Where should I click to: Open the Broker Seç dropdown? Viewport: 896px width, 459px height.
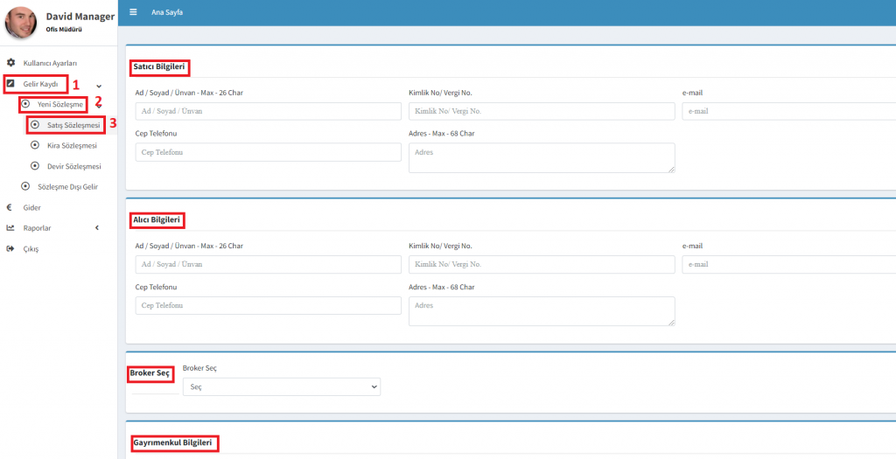[x=281, y=386]
